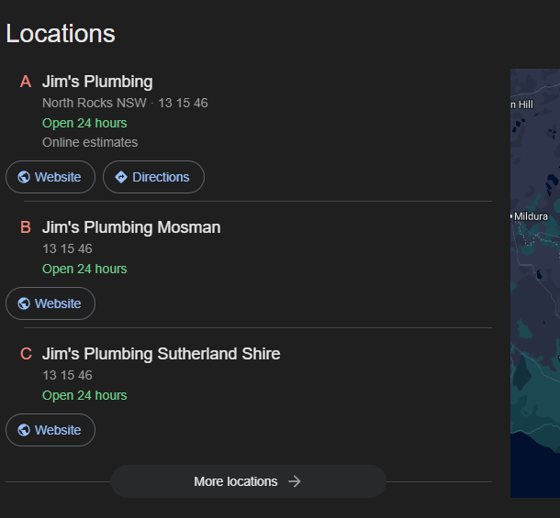This screenshot has width=560, height=518.
Task: Click Open 24 hours under Sutherland Shire
Action: tap(84, 395)
